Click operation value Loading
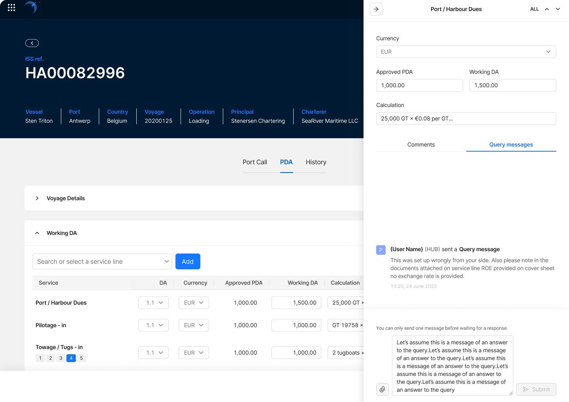Image resolution: width=569 pixels, height=402 pixels. pos(199,121)
